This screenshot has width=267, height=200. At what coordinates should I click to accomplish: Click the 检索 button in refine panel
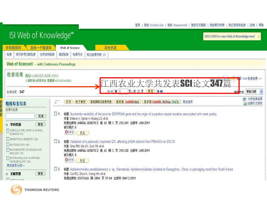(x=41, y=116)
